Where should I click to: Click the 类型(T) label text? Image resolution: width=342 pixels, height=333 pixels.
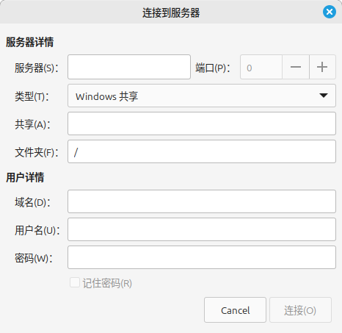coord(32,96)
